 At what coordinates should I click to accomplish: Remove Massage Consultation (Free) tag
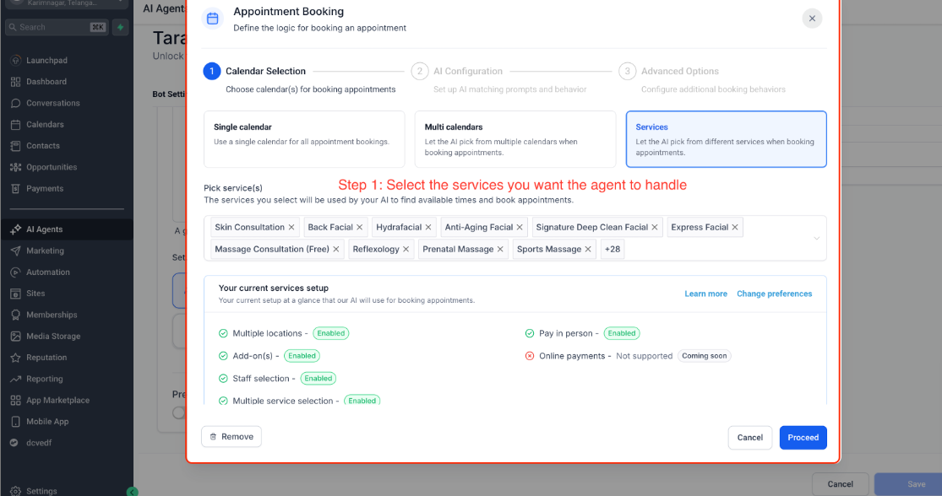[336, 250]
